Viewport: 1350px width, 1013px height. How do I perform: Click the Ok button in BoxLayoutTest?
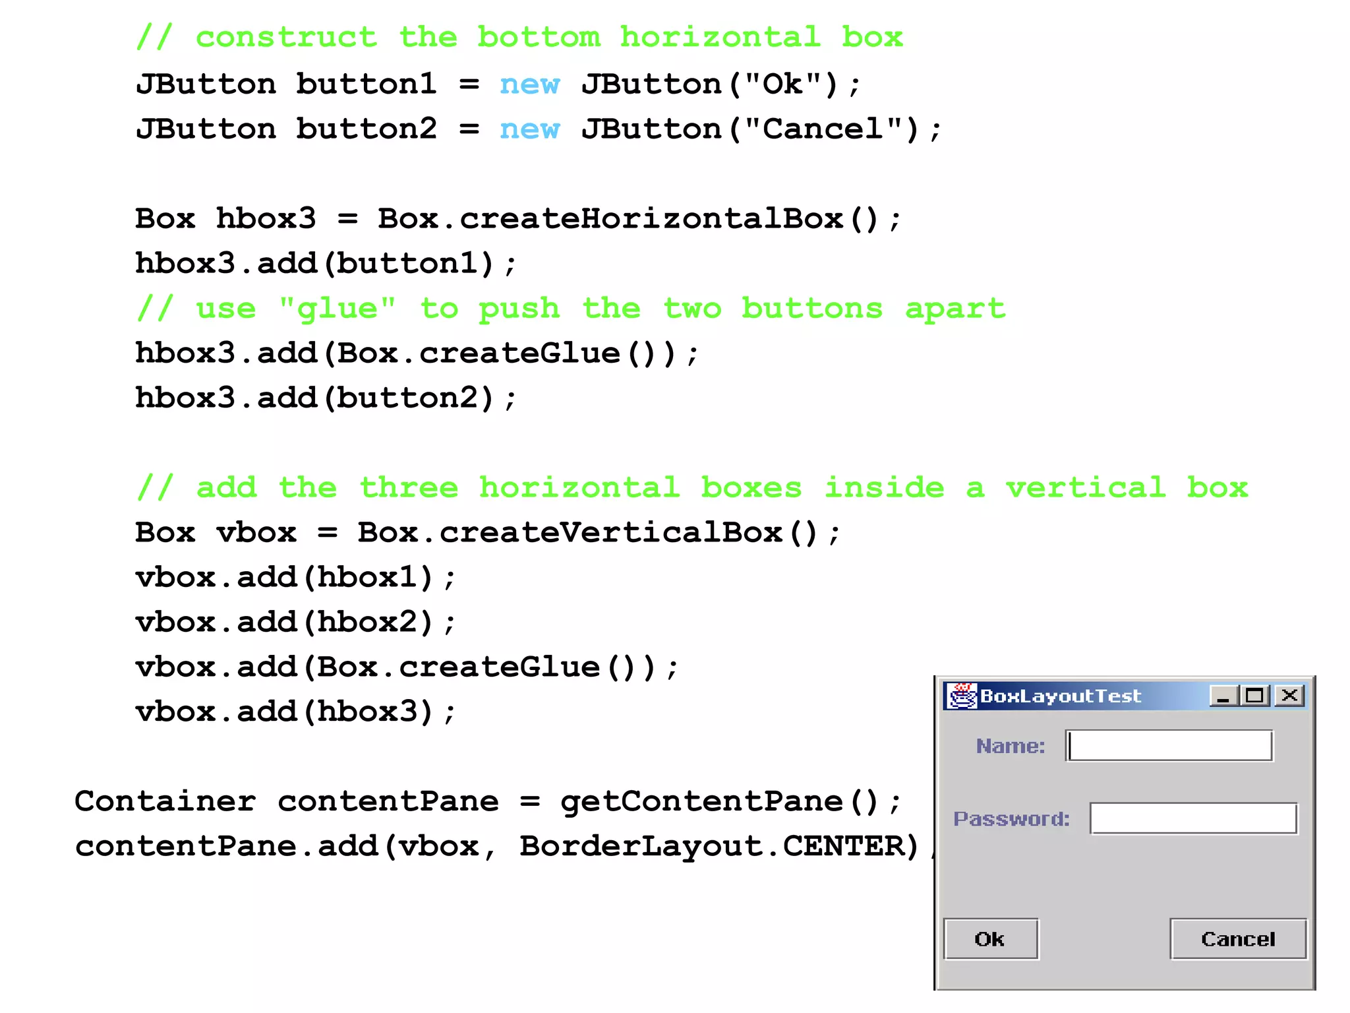point(991,938)
